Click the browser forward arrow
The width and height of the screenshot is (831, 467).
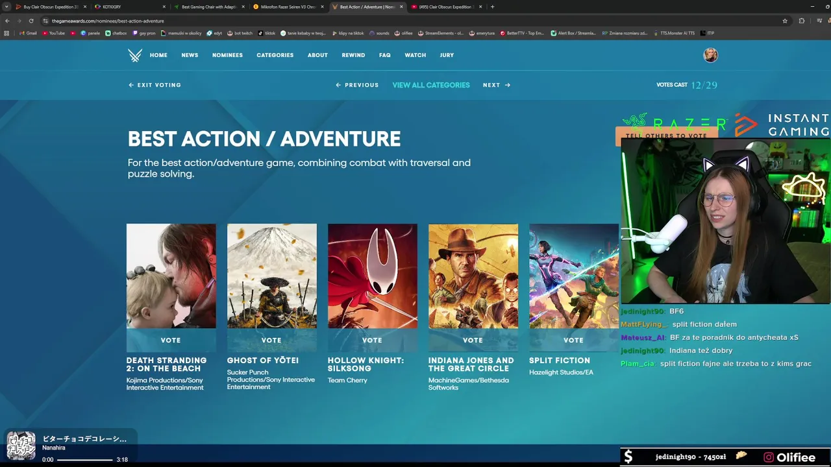click(x=19, y=21)
